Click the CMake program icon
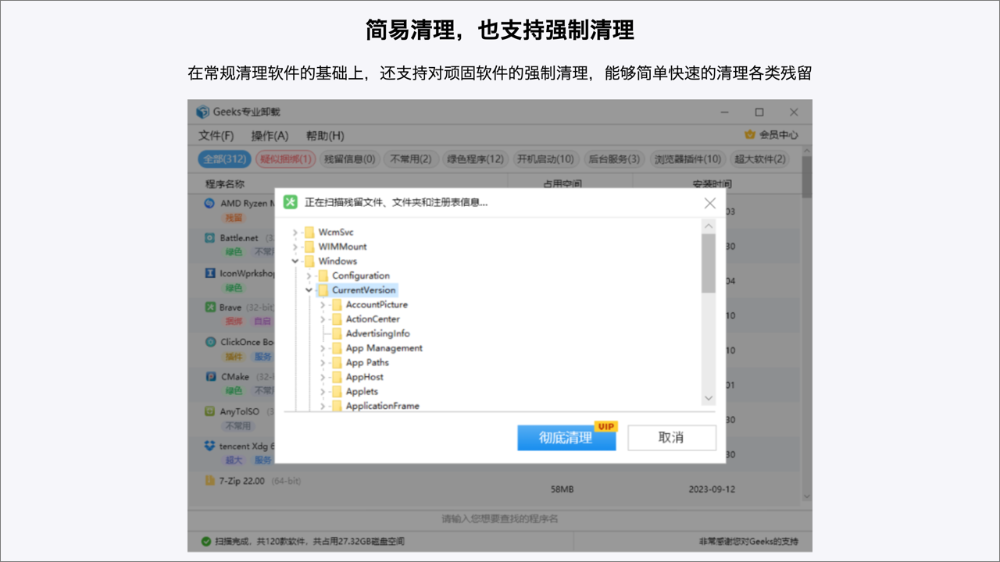This screenshot has width=1000, height=562. click(x=209, y=376)
